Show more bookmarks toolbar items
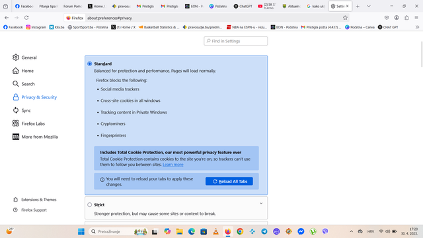Image resolution: width=423 pixels, height=238 pixels. [x=417, y=27]
